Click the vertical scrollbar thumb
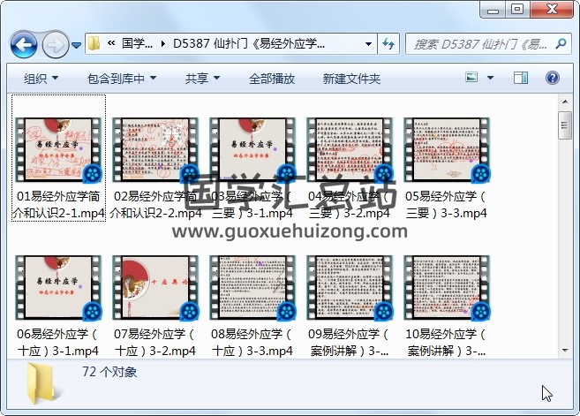This screenshot has width=580, height=416. (565, 125)
